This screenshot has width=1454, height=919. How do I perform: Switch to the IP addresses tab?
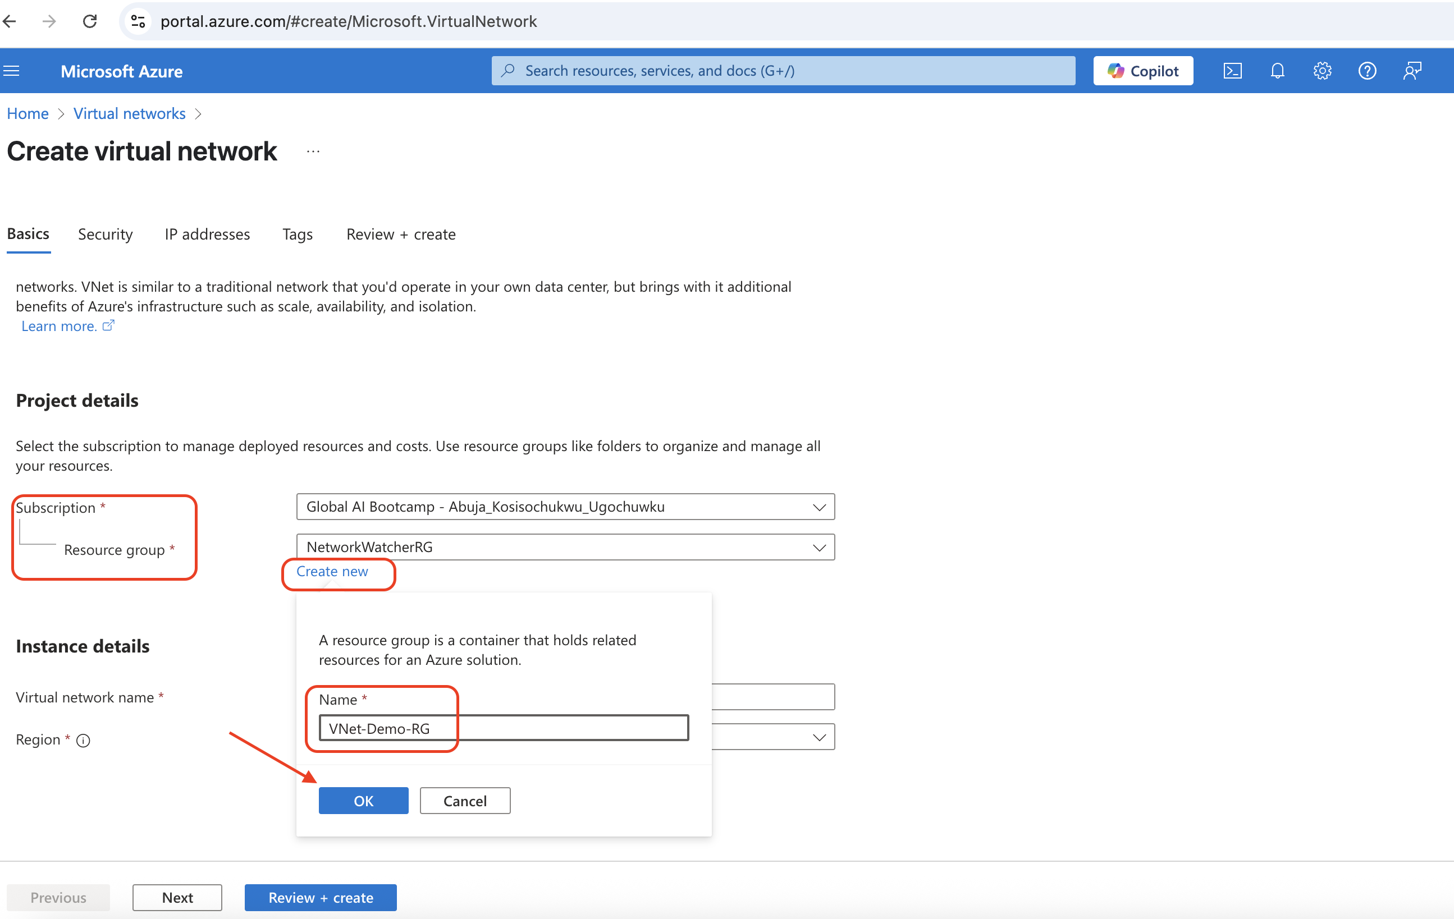[207, 234]
